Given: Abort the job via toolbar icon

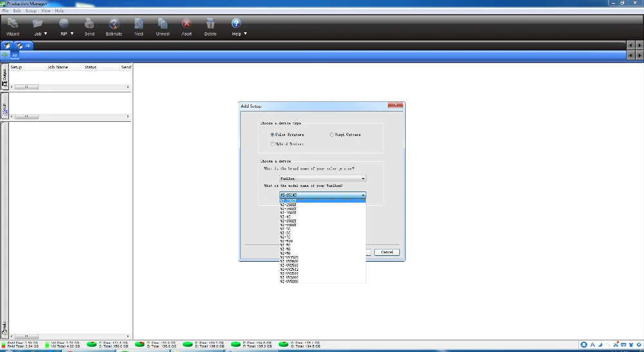Looking at the screenshot, I should [187, 23].
